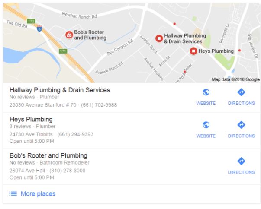The width and height of the screenshot is (261, 209).
Task: Open Hallway Plumbing & Drain Services listing title
Action: tap(60, 90)
